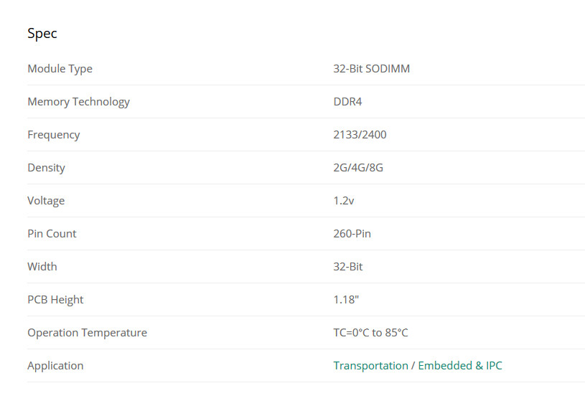Select the Memory Technology label
The image size is (585, 406).
78,102
